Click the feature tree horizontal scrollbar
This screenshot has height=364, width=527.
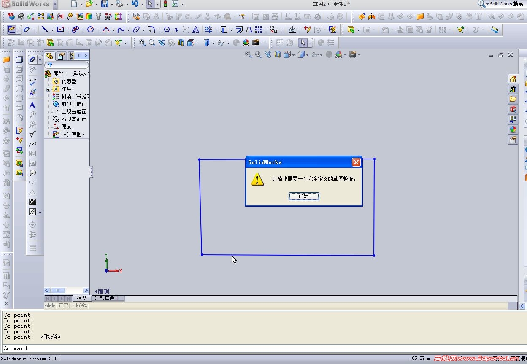point(67,291)
